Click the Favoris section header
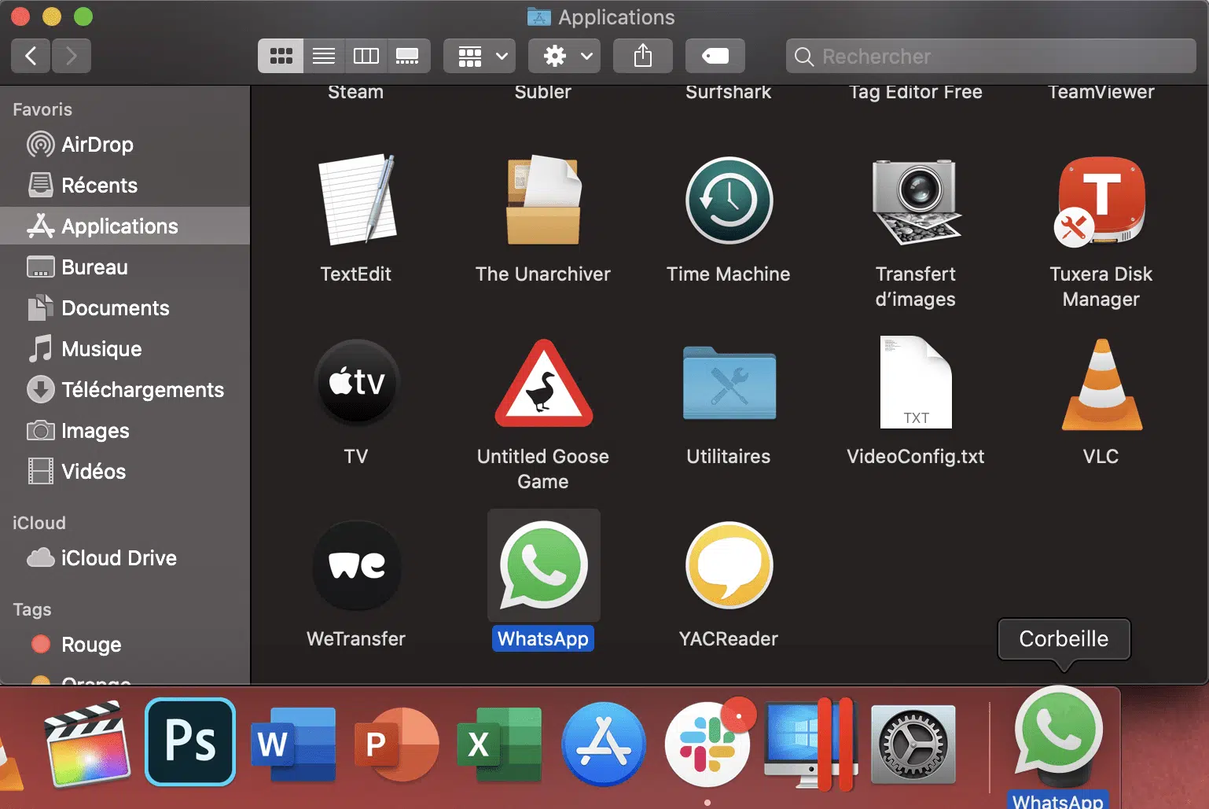1209x809 pixels. tap(42, 110)
